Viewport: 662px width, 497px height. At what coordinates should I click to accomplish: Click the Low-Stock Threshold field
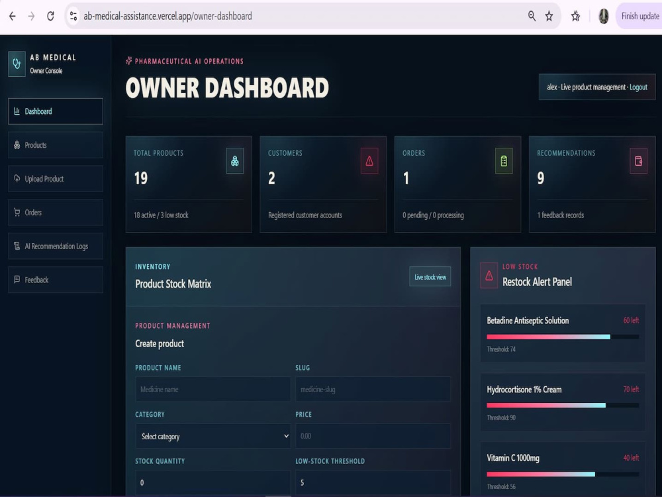click(x=373, y=482)
